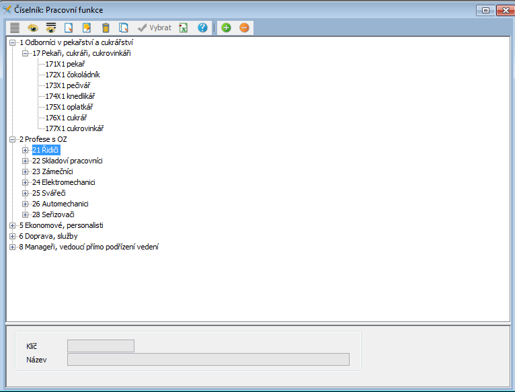Click the green plus expand icon
This screenshot has height=392, width=515.
pos(226,28)
